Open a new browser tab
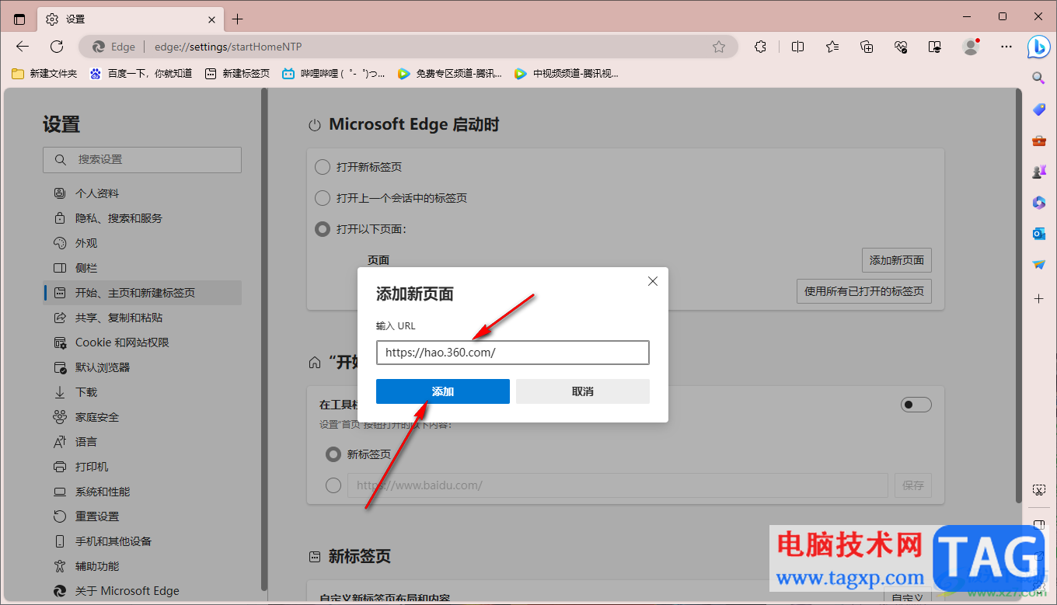Image resolution: width=1057 pixels, height=605 pixels. [x=238, y=19]
